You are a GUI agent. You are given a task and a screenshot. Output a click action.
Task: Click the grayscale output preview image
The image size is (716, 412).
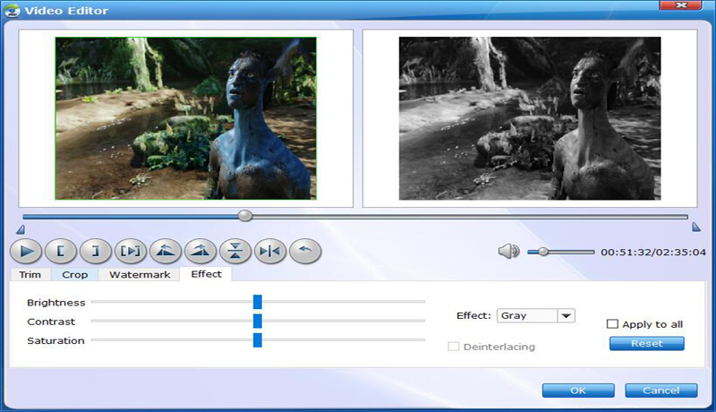pos(529,118)
